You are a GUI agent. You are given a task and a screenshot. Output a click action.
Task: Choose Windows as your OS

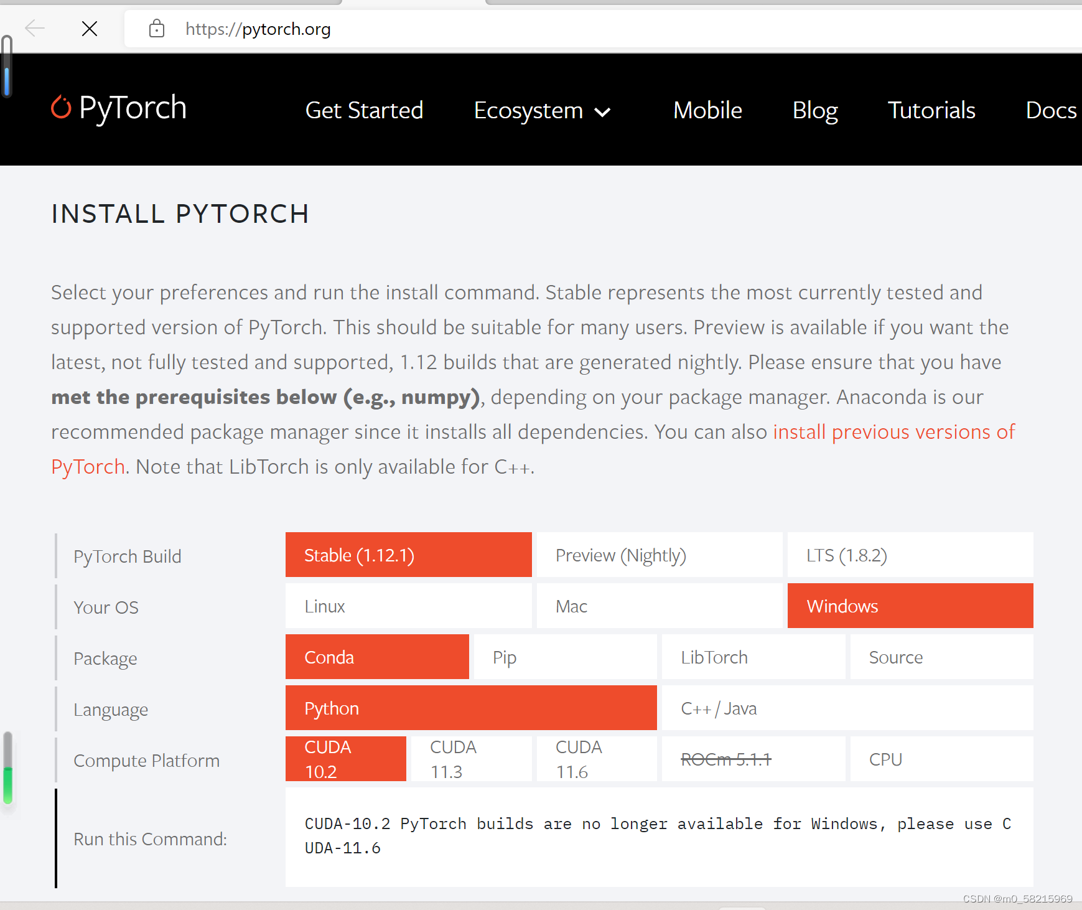point(910,606)
